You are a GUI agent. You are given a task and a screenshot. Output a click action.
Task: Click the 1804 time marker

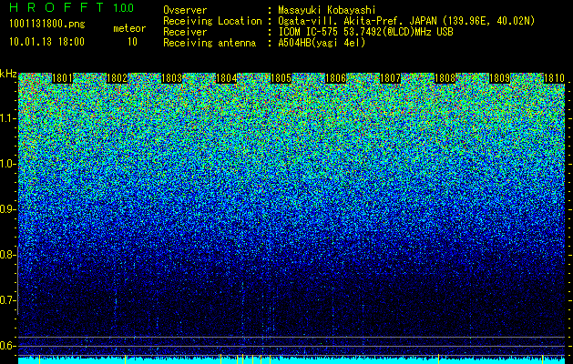click(226, 78)
